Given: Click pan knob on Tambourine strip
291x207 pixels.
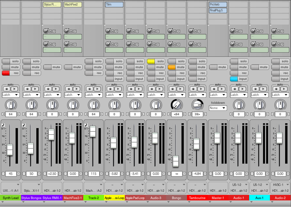Looking at the screenshot, I should coord(197,105).
